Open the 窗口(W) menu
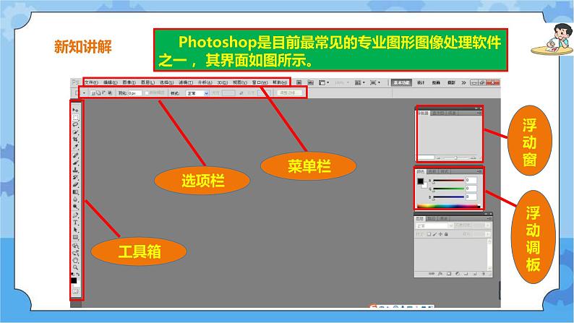The image size is (574, 323). [260, 82]
